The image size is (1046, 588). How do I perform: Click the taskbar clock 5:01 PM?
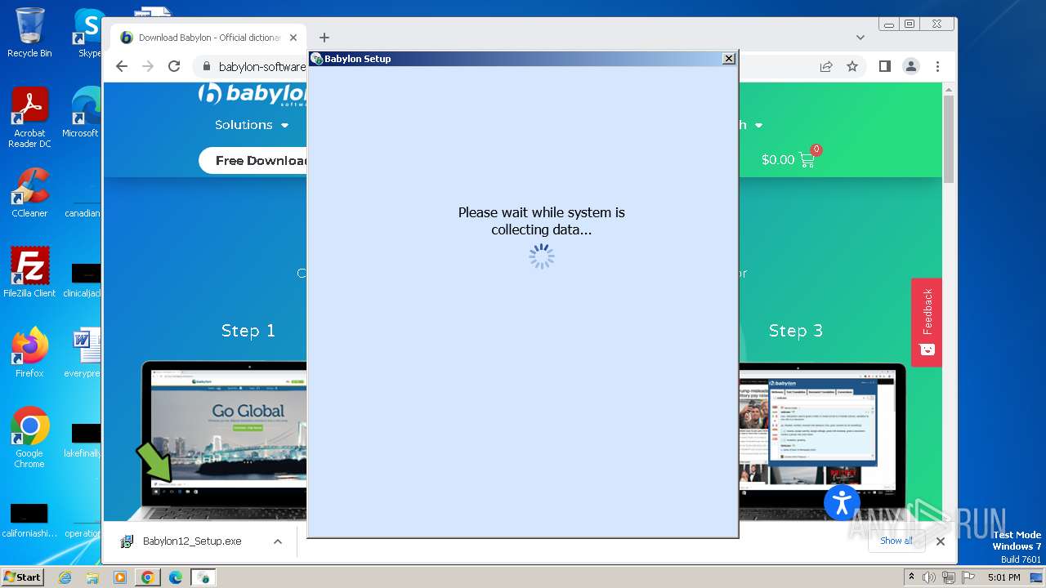coord(1004,577)
